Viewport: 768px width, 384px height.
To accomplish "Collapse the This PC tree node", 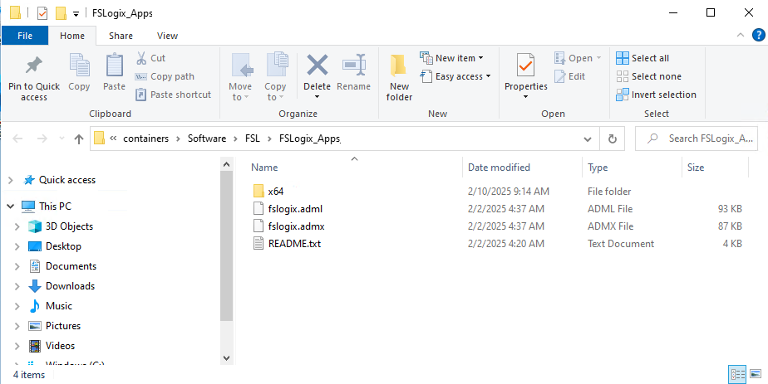I will click(11, 207).
